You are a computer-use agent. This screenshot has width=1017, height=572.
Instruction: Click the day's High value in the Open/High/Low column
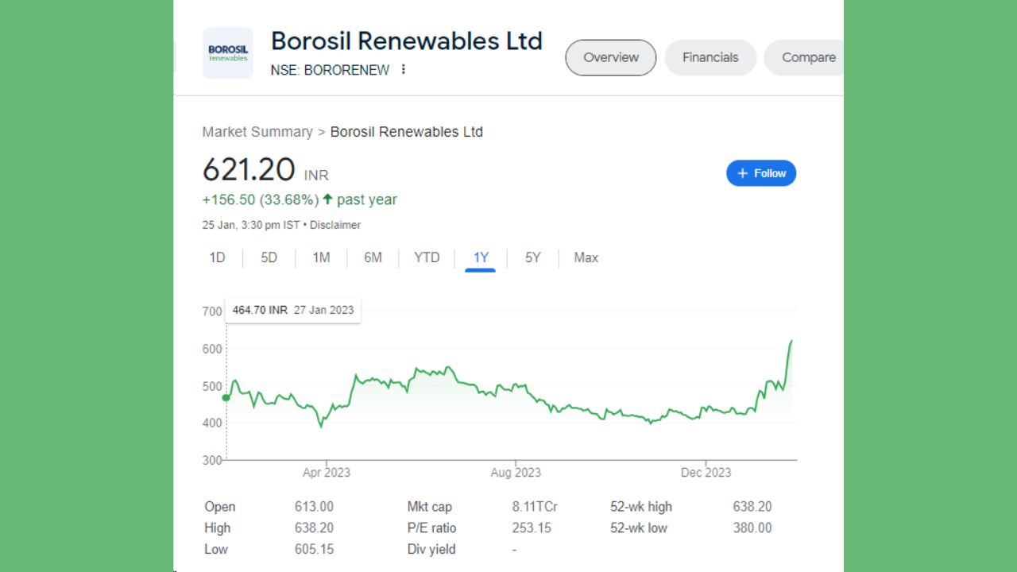click(x=314, y=528)
